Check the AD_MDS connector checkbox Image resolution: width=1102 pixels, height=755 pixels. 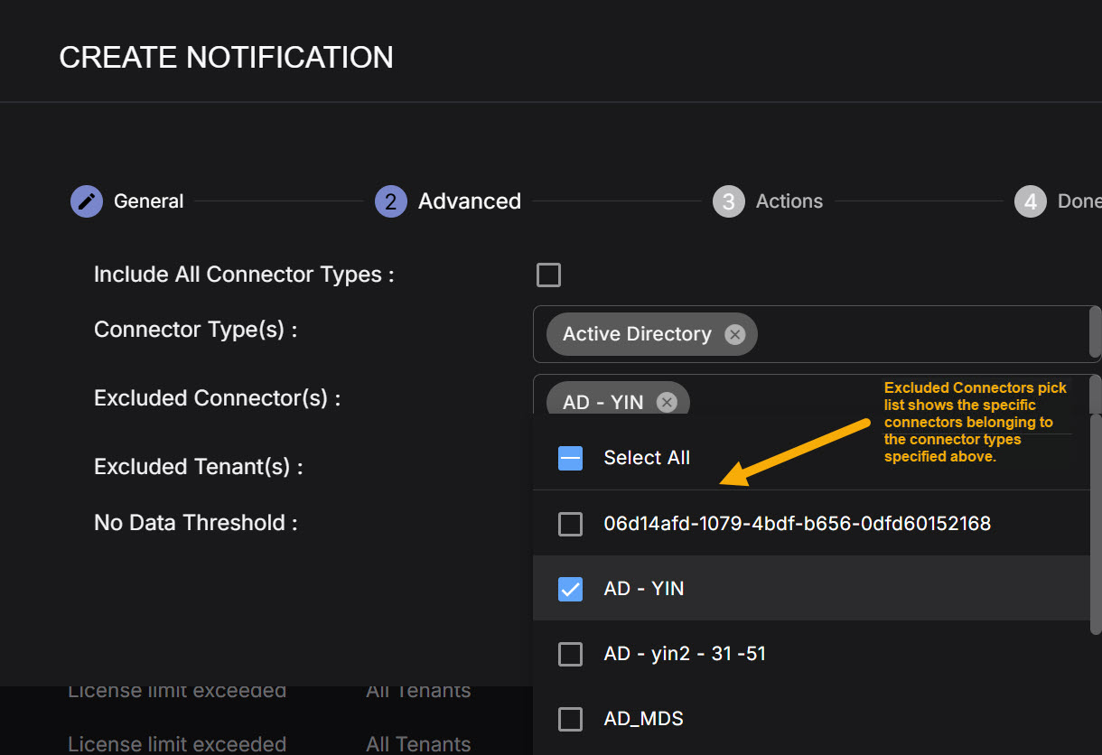(571, 719)
